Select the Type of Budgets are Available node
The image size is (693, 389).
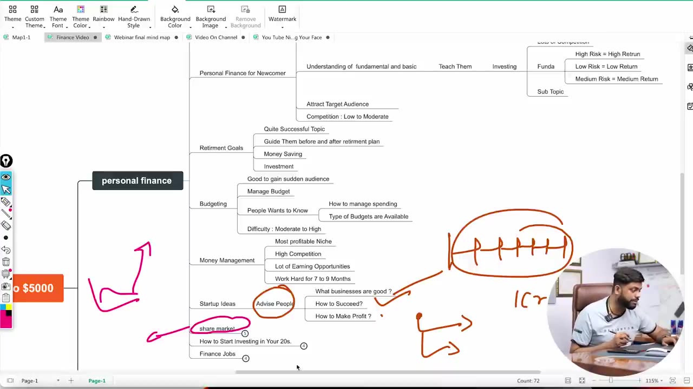[x=368, y=217]
